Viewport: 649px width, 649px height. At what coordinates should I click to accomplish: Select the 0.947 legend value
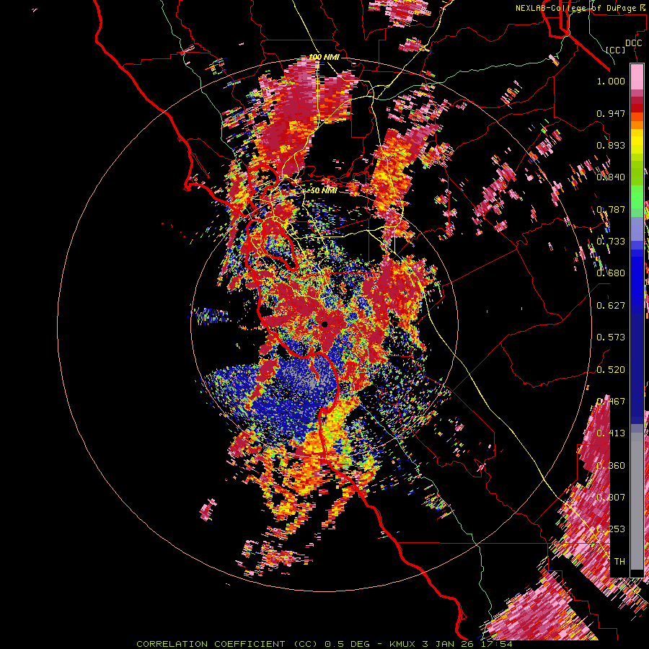[x=611, y=113]
